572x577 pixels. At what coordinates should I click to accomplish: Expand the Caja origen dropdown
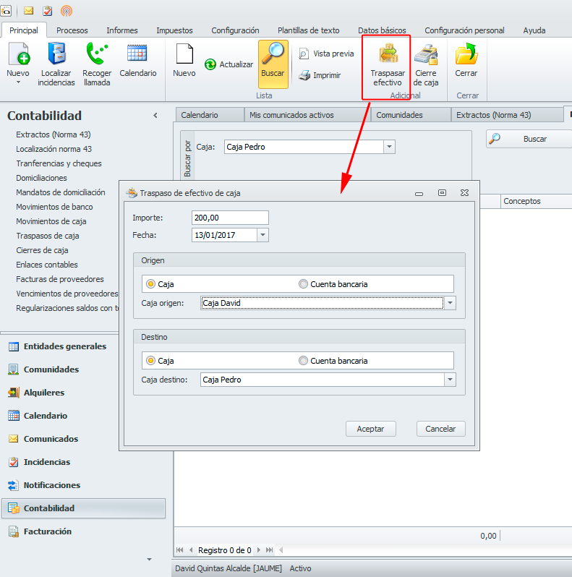coord(451,303)
